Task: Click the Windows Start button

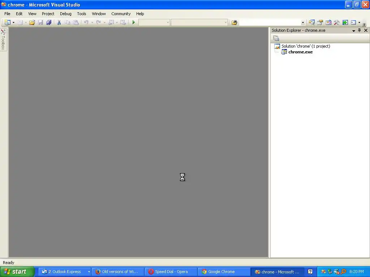Action: pyautogui.click(x=17, y=272)
